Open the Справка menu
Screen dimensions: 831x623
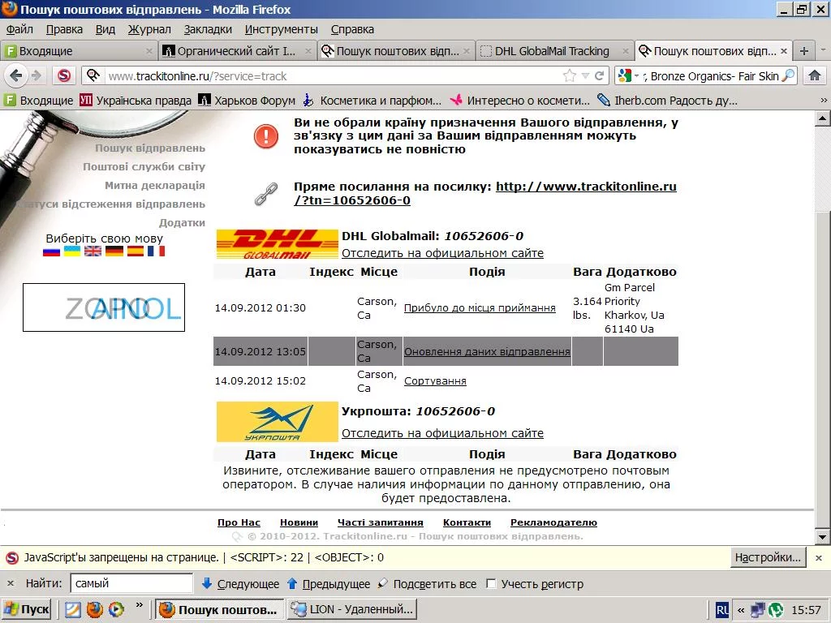tap(352, 29)
